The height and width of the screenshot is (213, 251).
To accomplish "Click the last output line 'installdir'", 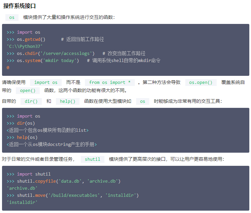I will pyautogui.click(x=22, y=203).
